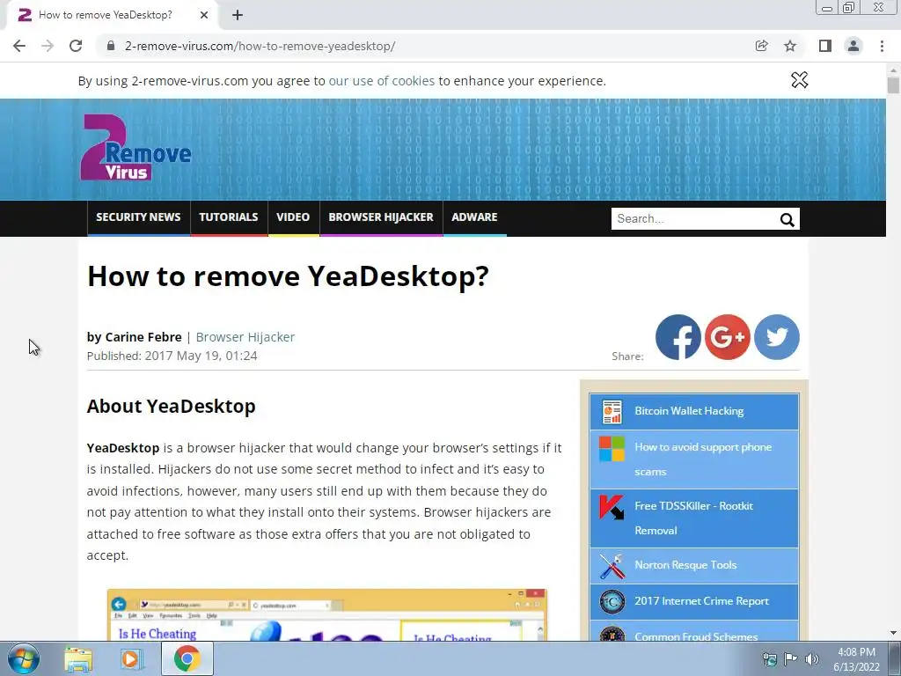Screen dimensions: 901x676
Task: Click the article title heading
Action: tap(288, 276)
